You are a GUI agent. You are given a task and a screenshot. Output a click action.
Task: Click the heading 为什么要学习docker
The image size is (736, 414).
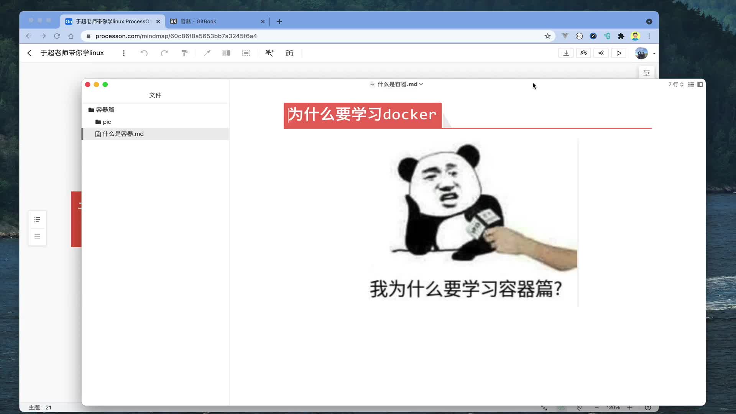(362, 114)
